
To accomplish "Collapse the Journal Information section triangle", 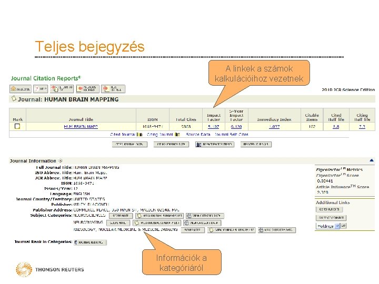I will tap(372, 160).
